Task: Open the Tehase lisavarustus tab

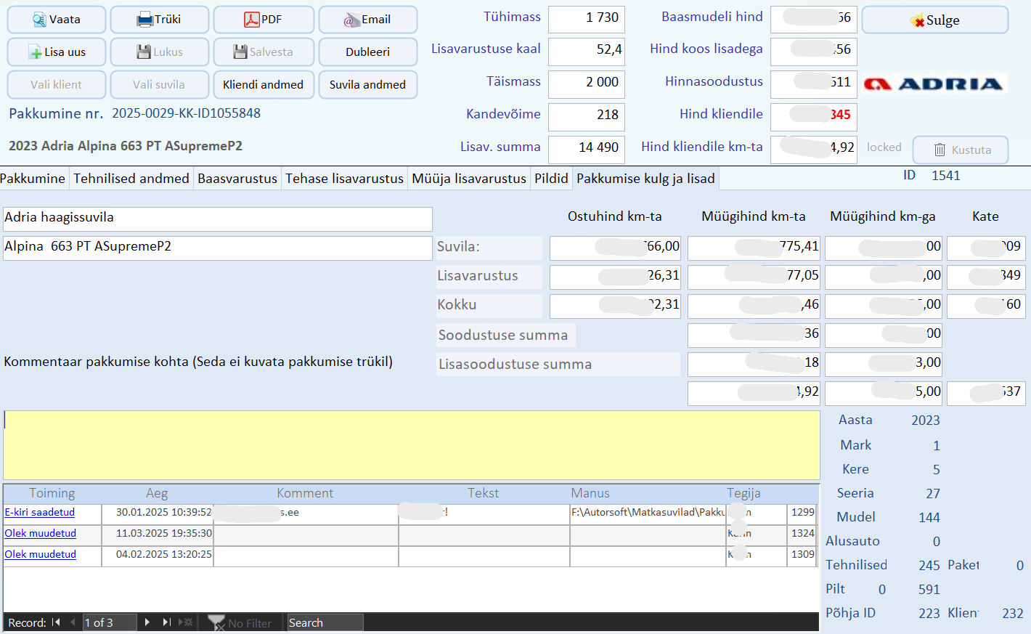Action: point(344,179)
